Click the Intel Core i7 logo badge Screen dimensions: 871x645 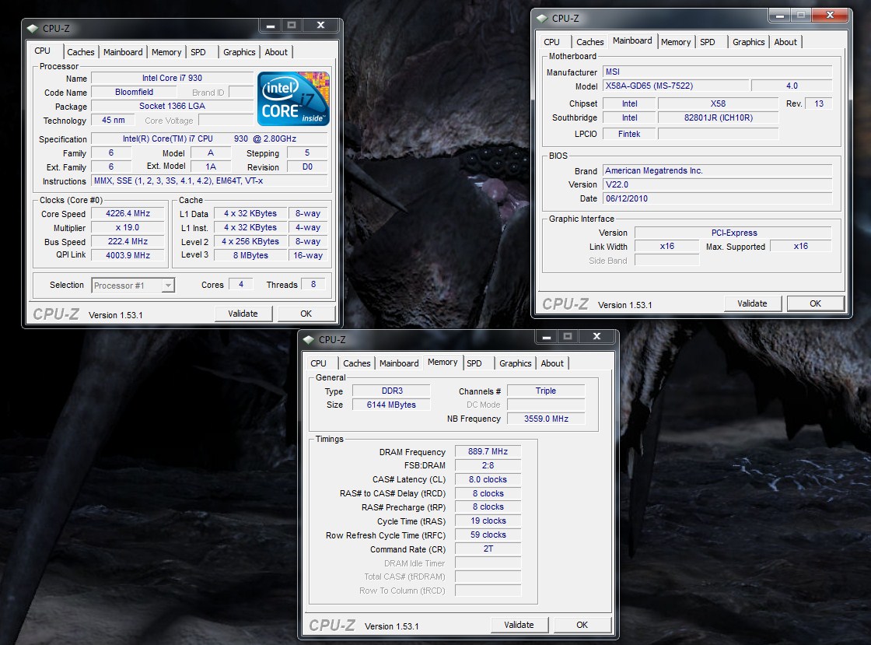(x=293, y=98)
